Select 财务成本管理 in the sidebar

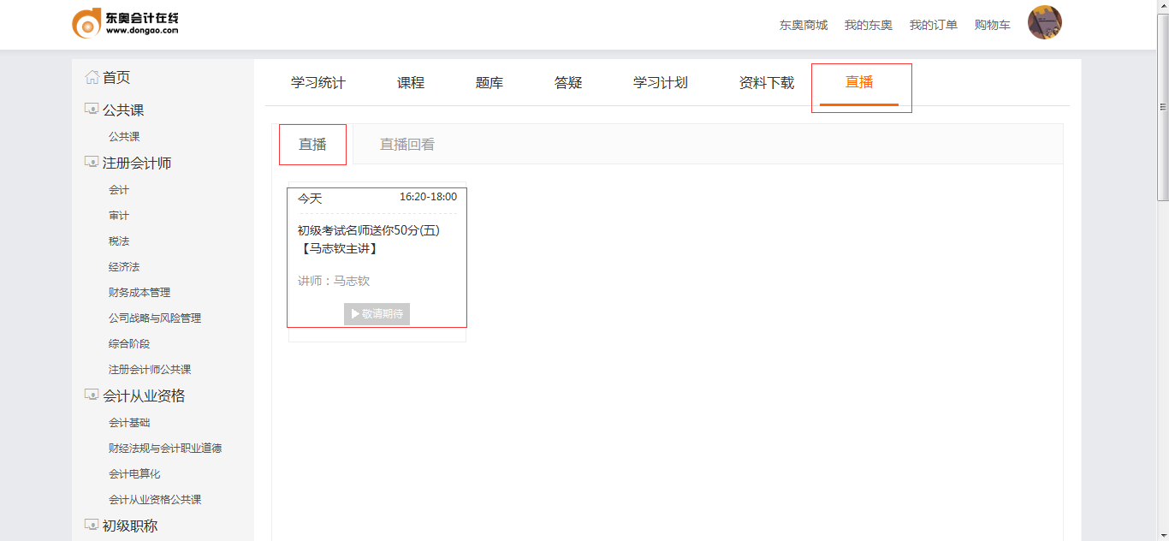coord(139,293)
